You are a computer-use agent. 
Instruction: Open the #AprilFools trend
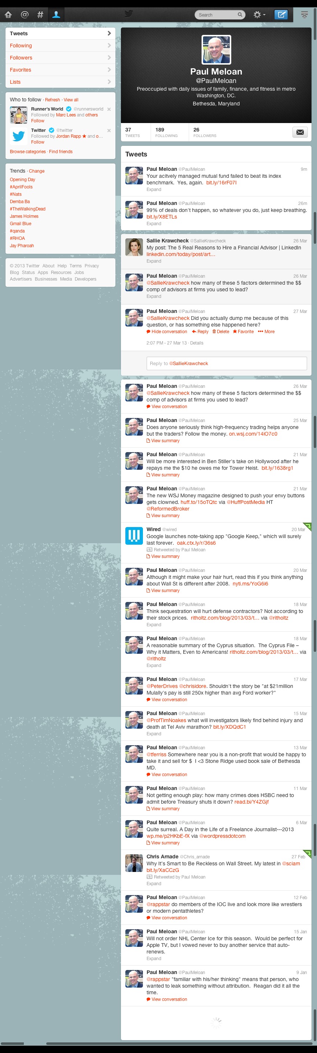coord(21,187)
